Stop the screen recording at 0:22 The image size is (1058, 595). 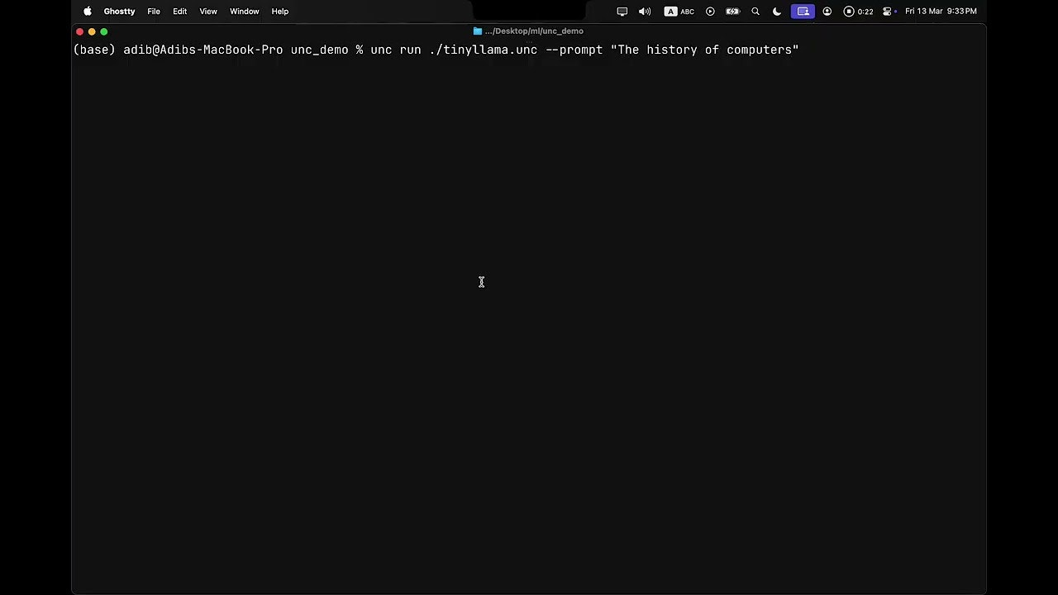pyautogui.click(x=858, y=12)
